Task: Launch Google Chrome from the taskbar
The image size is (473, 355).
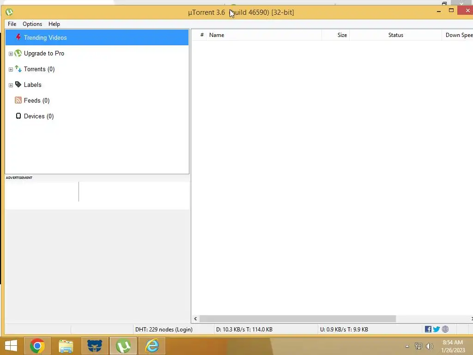Action: 37,346
